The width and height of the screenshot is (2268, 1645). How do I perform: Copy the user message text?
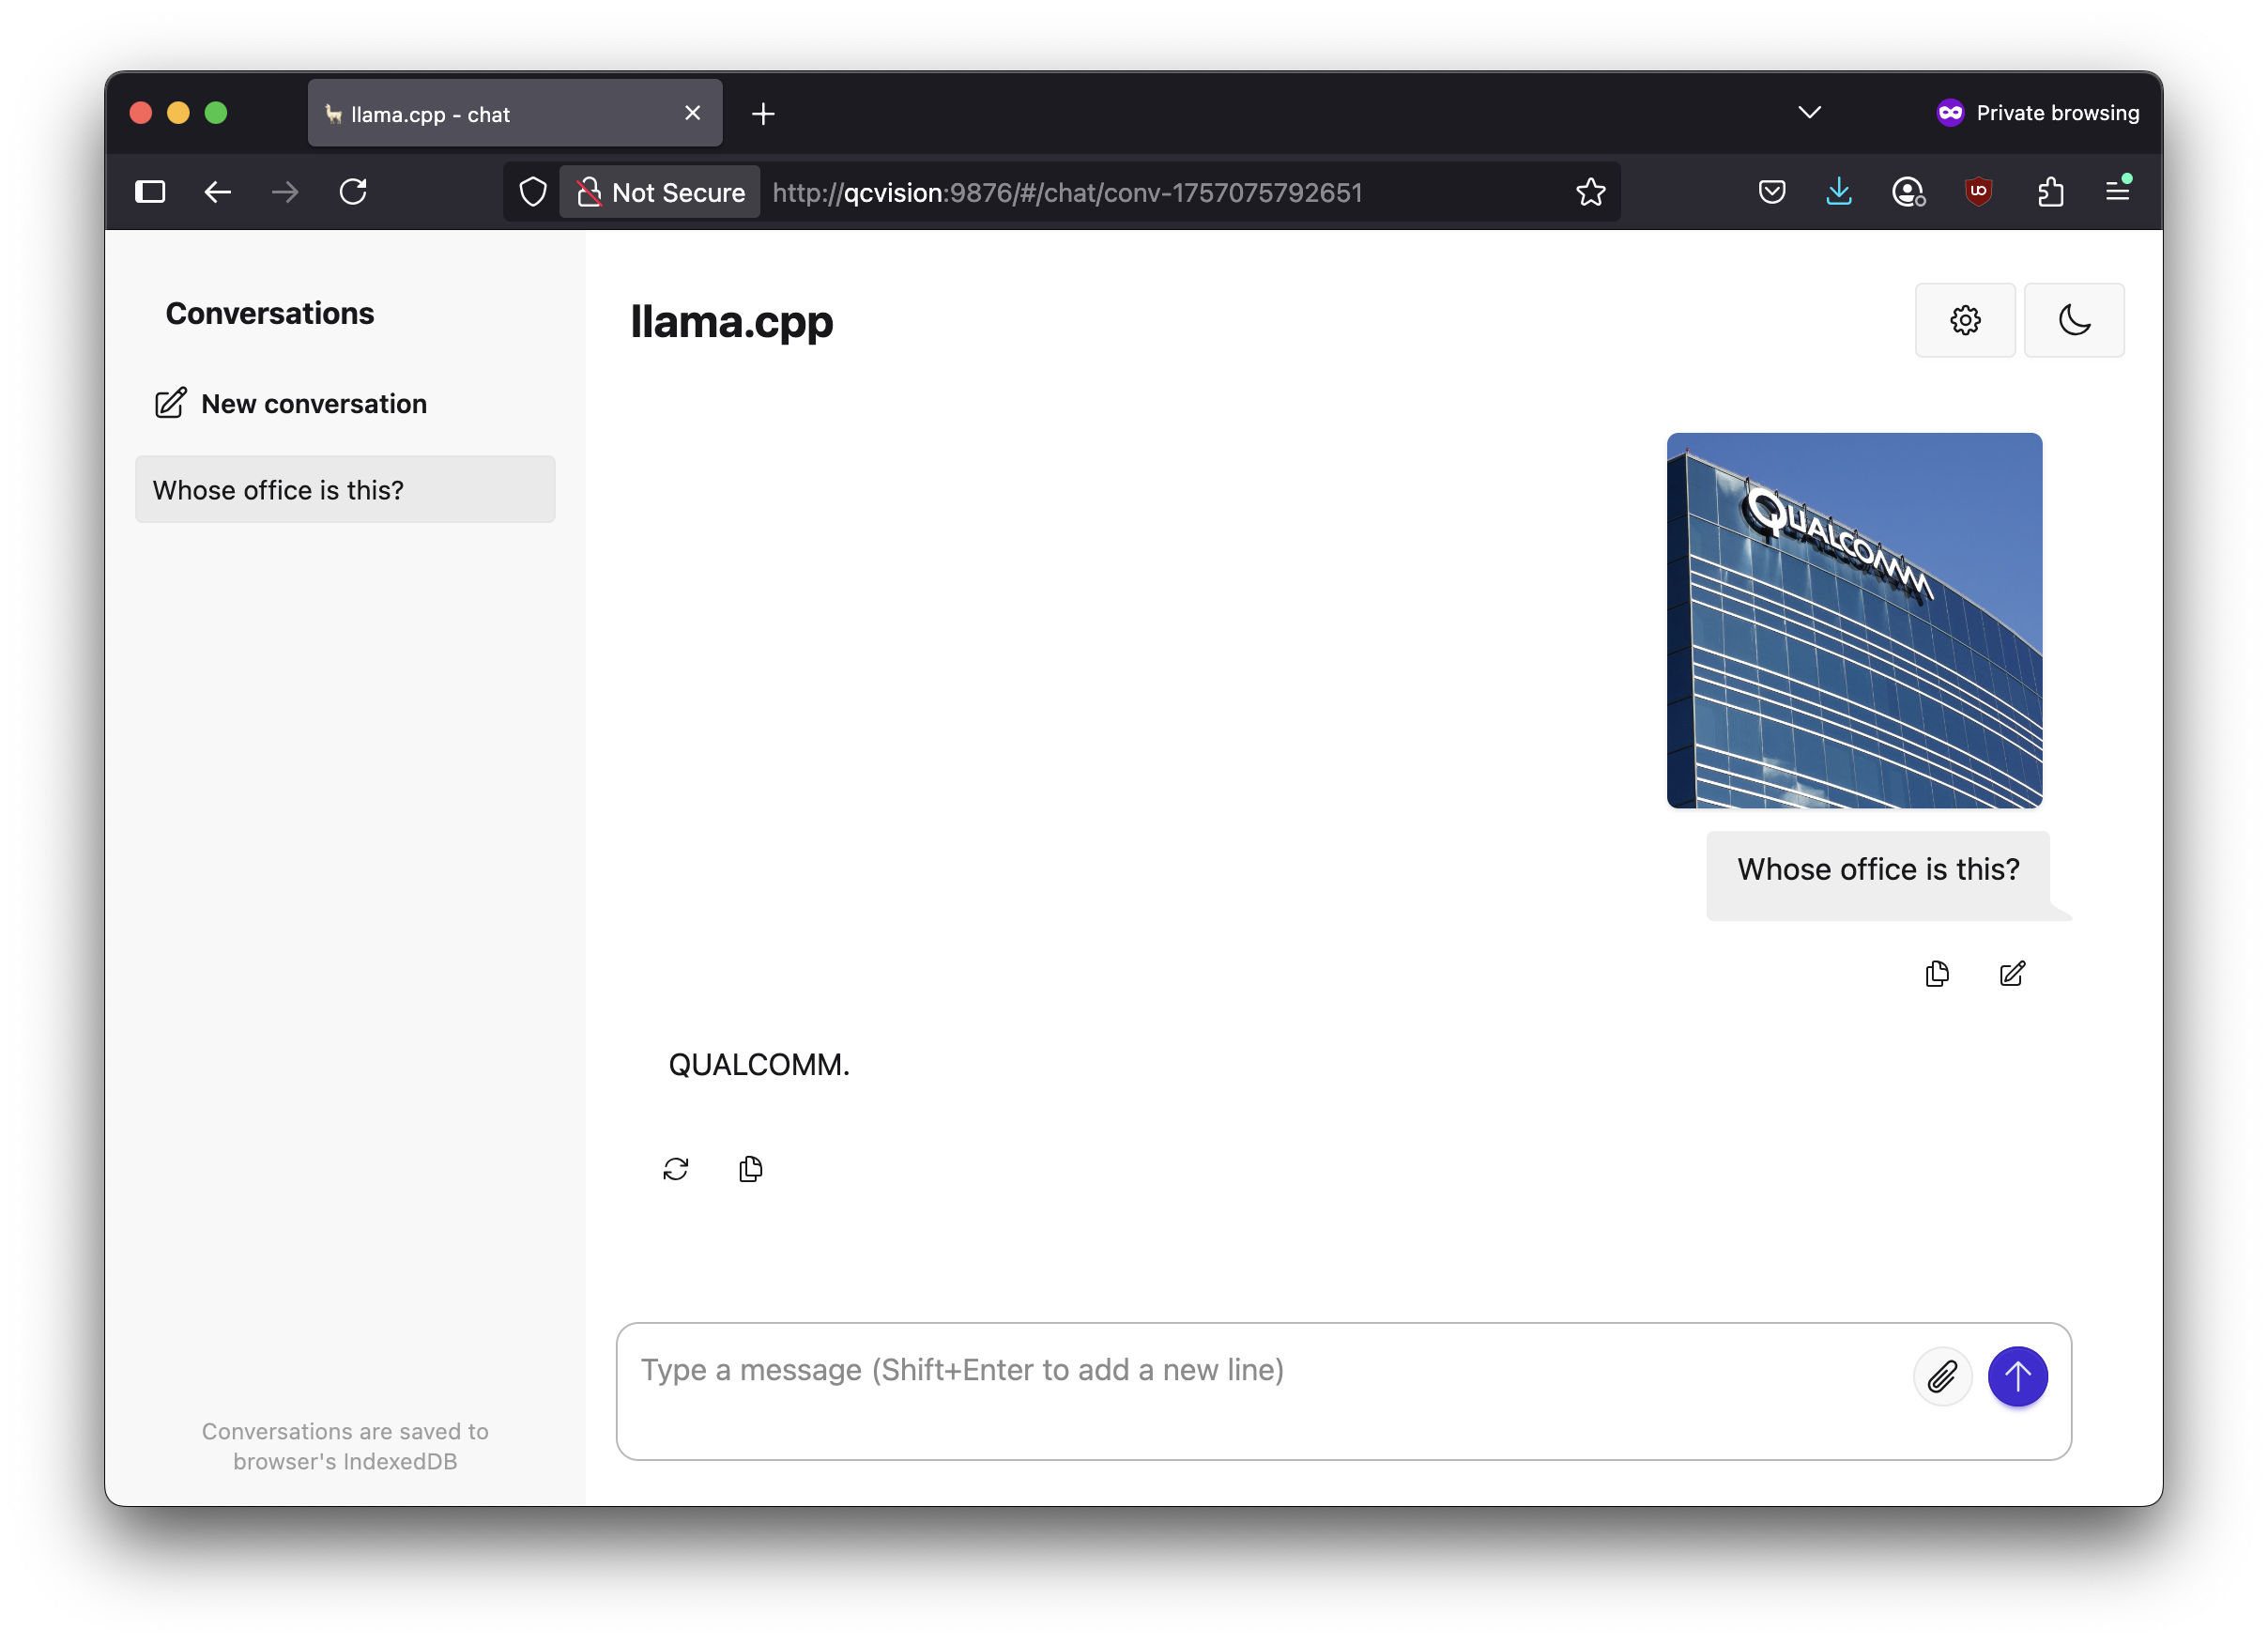[1937, 973]
